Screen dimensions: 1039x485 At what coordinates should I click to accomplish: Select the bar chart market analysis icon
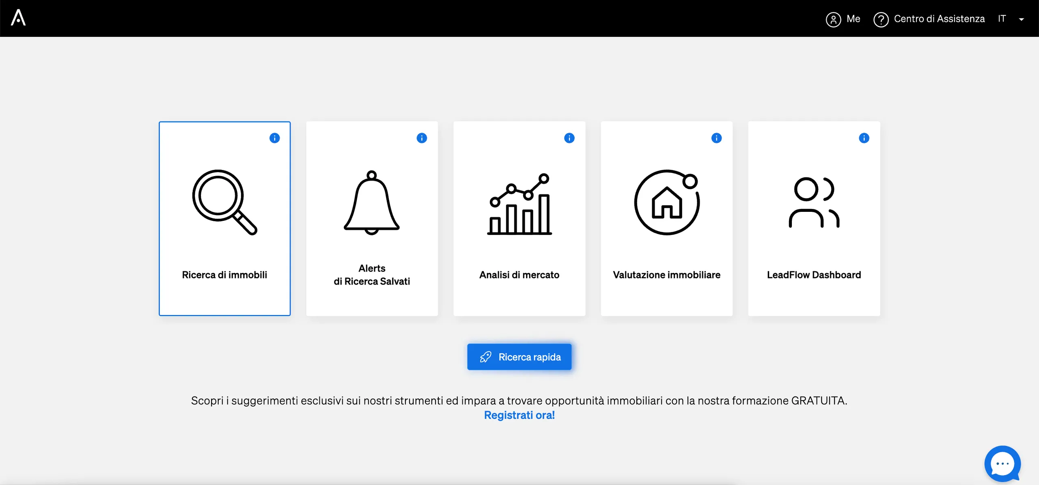click(519, 204)
